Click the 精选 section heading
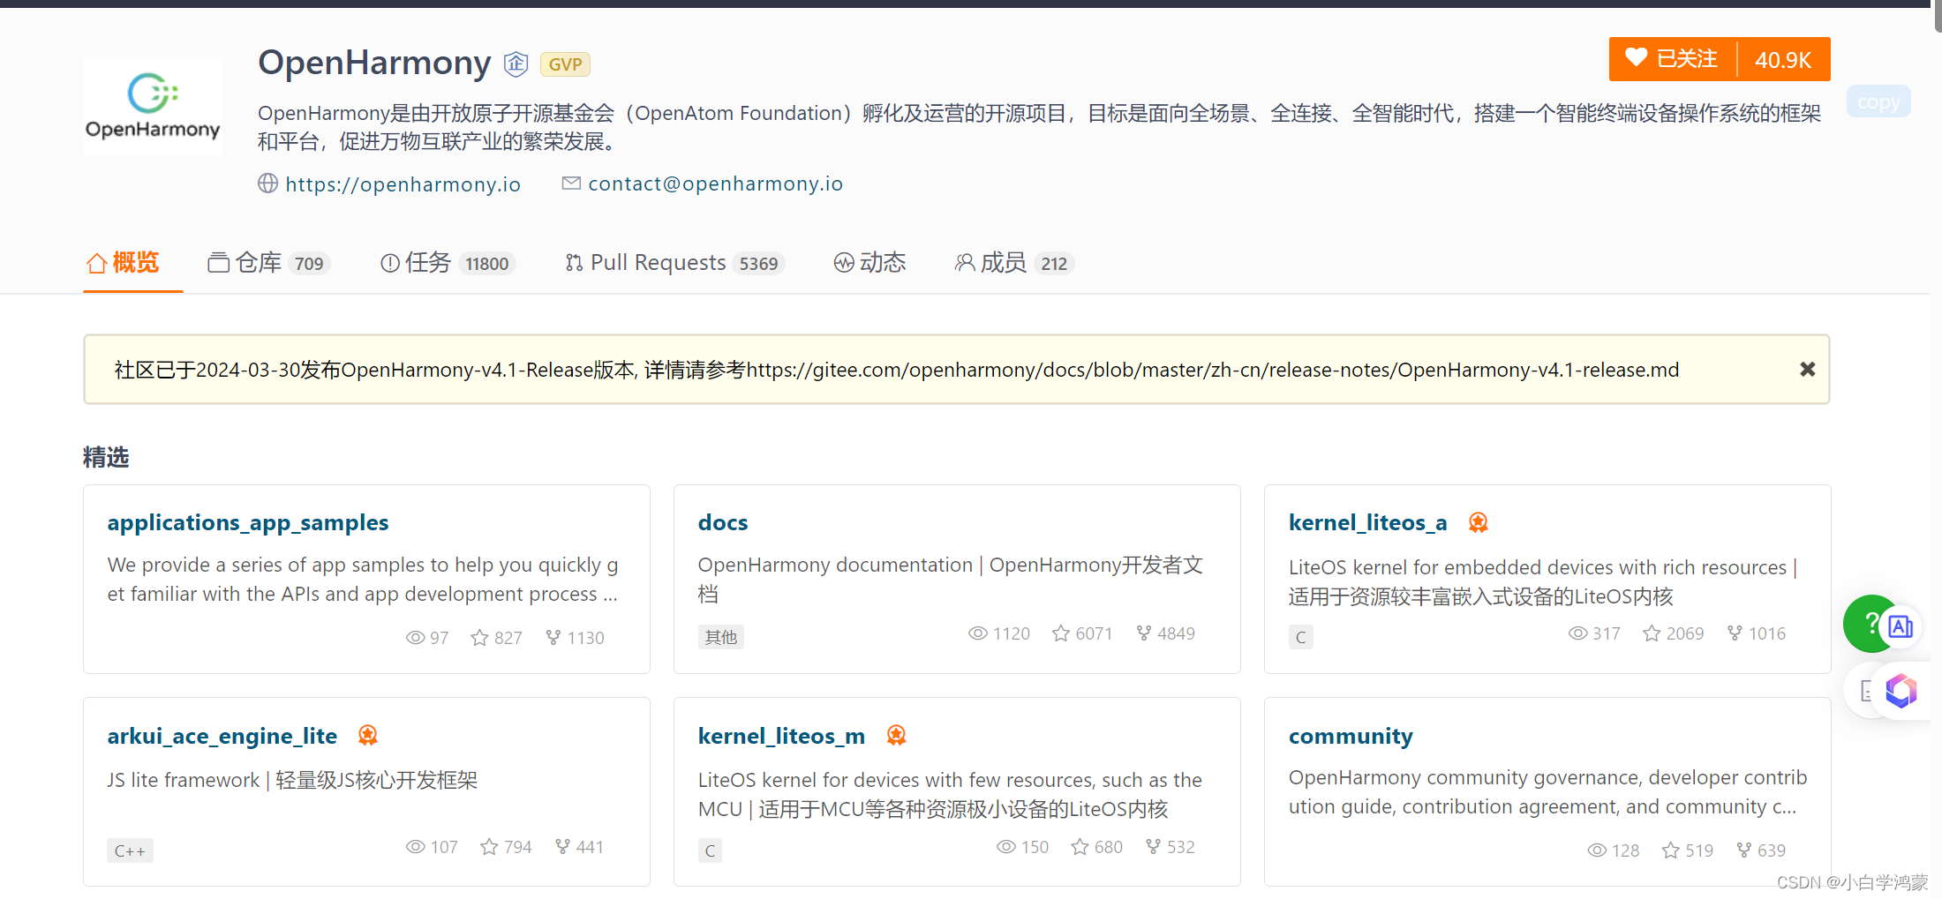This screenshot has width=1942, height=899. point(106,457)
